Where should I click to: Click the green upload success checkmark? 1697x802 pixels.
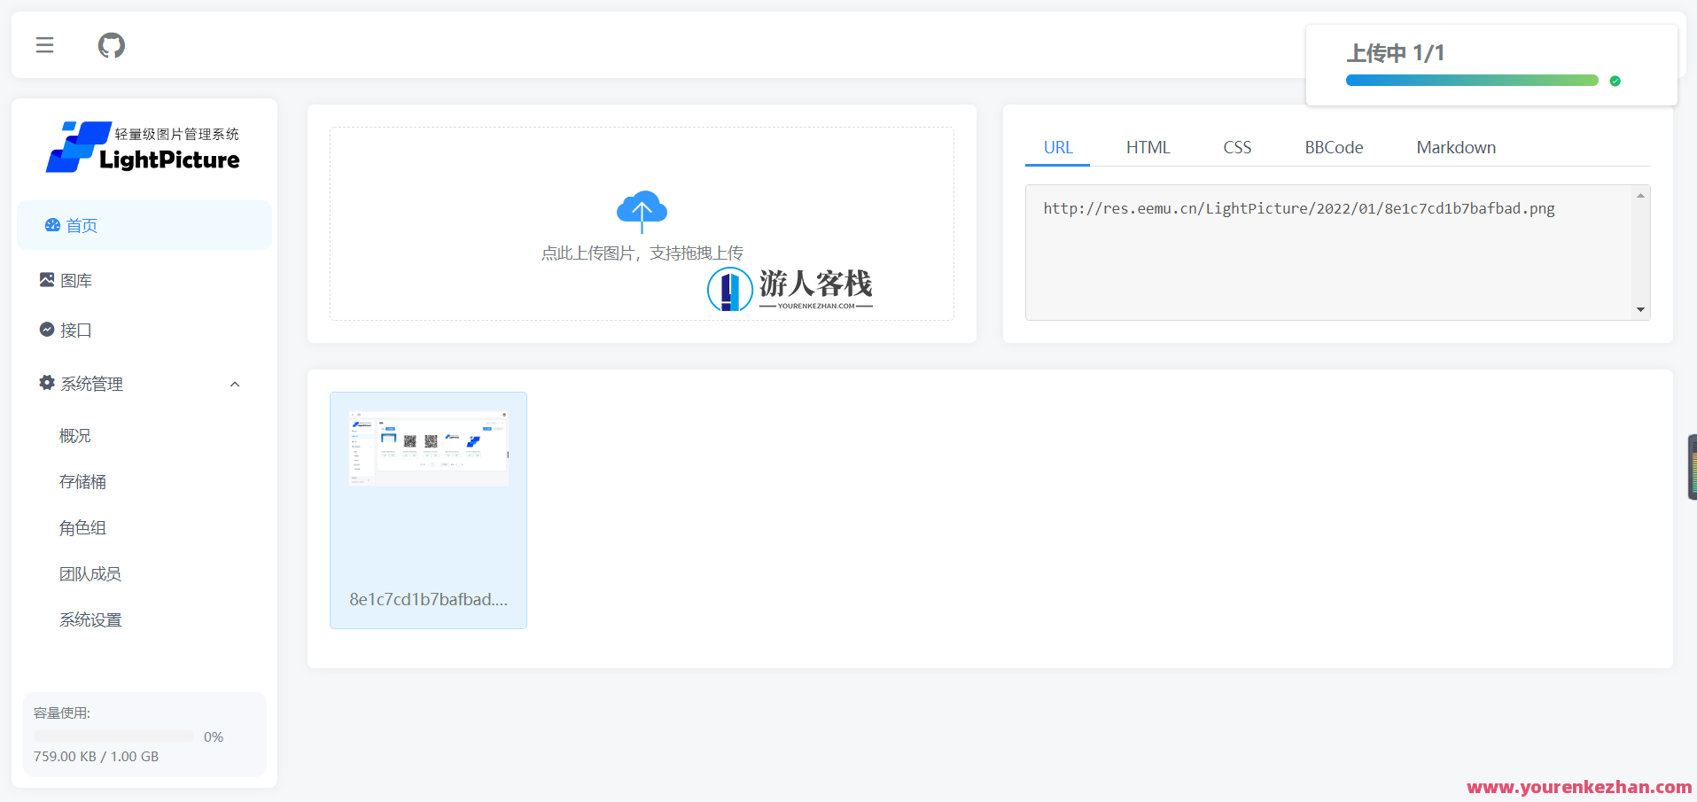pyautogui.click(x=1615, y=81)
